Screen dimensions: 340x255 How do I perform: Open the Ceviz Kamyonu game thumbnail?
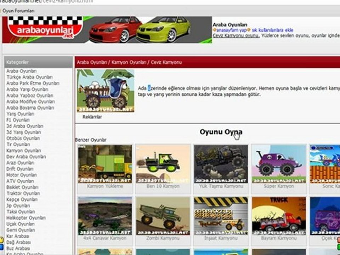point(106,91)
